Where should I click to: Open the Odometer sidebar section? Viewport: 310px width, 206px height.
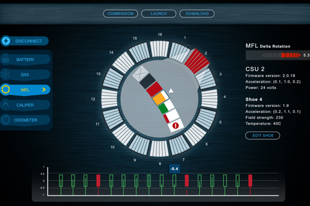[25, 120]
